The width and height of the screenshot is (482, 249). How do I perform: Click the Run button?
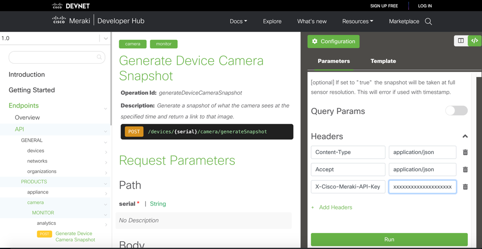tap(389, 239)
